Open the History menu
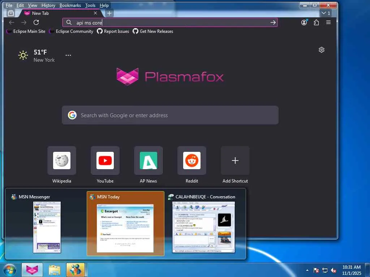This screenshot has height=277, width=370. click(48, 5)
